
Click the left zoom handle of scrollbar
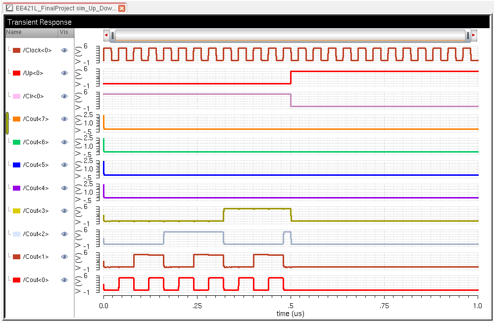(113, 36)
